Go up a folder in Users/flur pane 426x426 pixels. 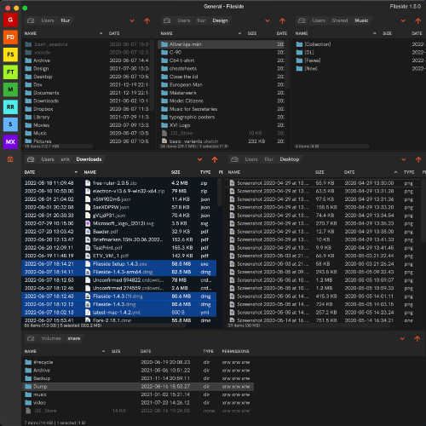[147, 20]
